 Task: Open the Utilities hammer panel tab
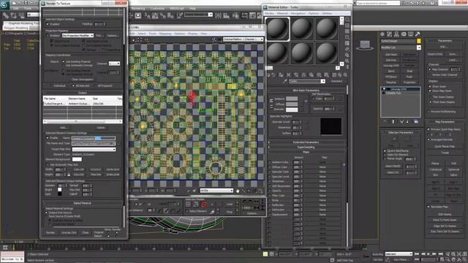pos(418,34)
